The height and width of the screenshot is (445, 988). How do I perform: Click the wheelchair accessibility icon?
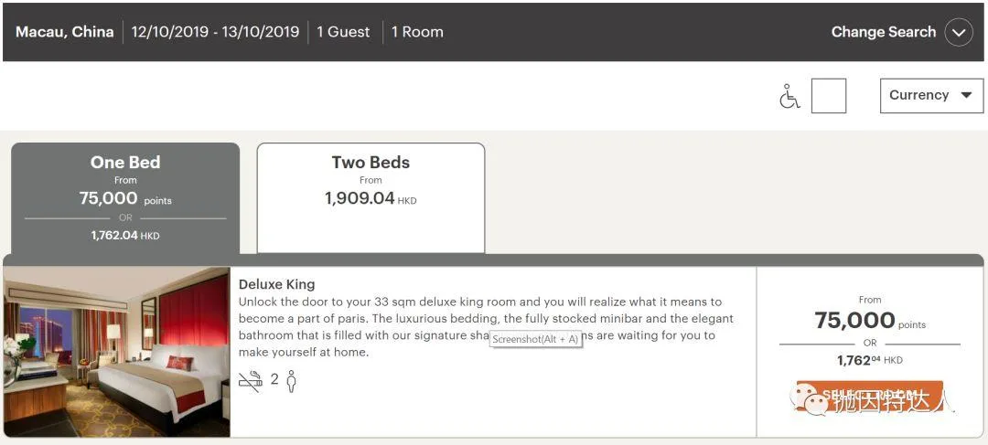789,96
